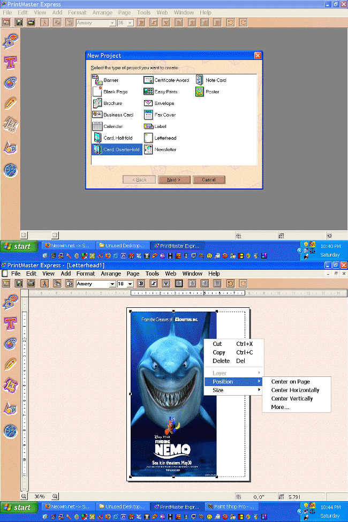The width and height of the screenshot is (348, 522).
Task: Toggle align center in Letterhead1 toolbar
Action: pos(192,284)
